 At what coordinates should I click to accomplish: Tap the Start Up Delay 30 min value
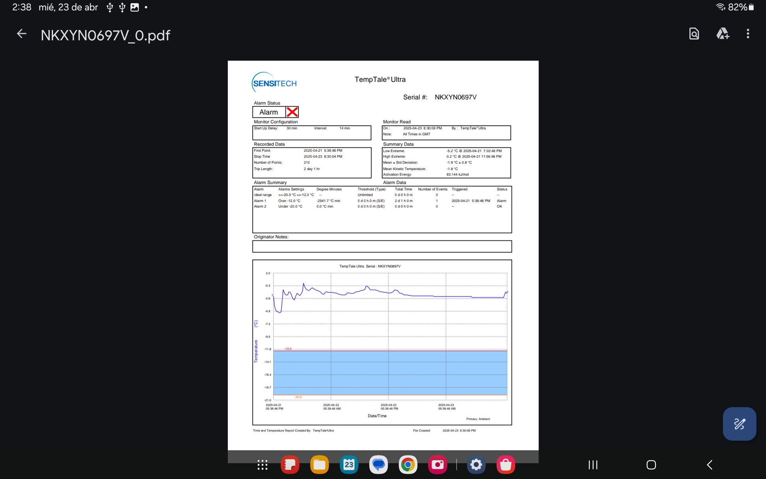[x=292, y=128]
